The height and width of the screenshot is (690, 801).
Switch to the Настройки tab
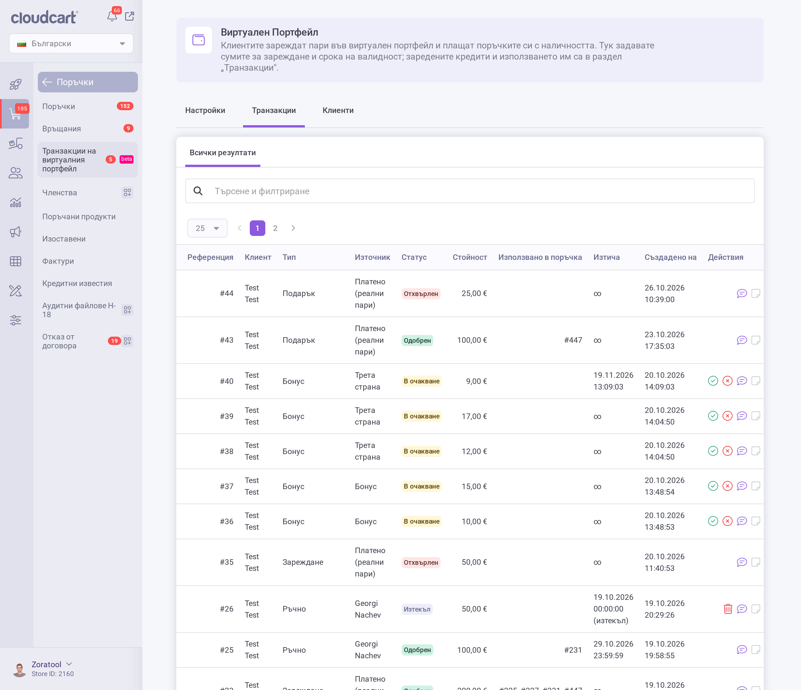[x=205, y=111]
